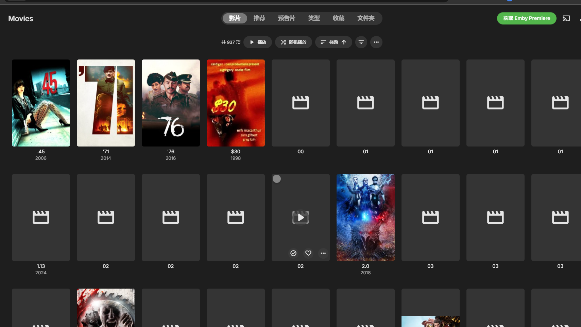Open the 标题 sort order dropdown

[334, 42]
